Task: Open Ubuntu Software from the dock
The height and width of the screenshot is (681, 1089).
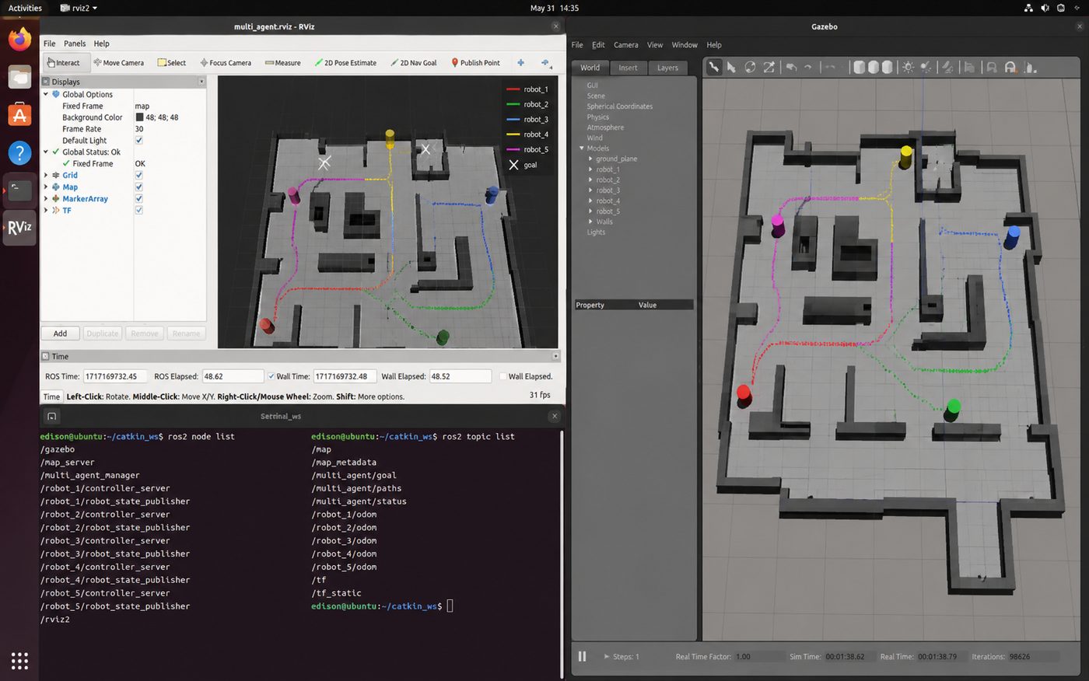Action: coord(19,115)
